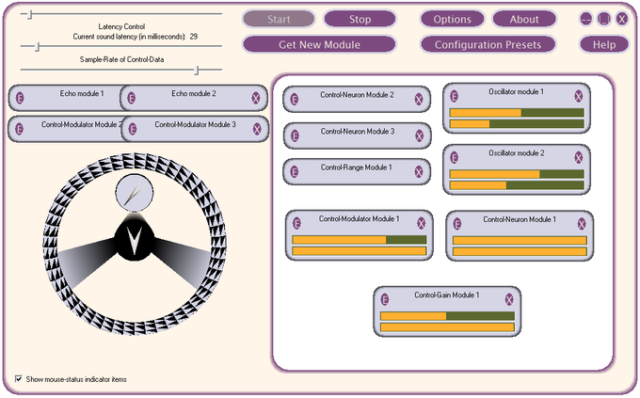Open the Options dialog
Screen dimensions: 640x398
[453, 19]
